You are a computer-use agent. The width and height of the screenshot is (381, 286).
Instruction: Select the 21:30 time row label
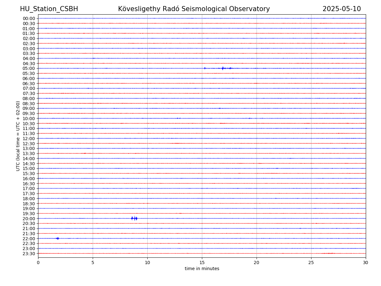tap(29, 234)
